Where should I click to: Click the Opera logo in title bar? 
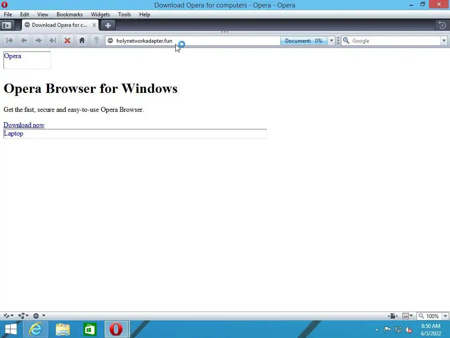[4, 4]
